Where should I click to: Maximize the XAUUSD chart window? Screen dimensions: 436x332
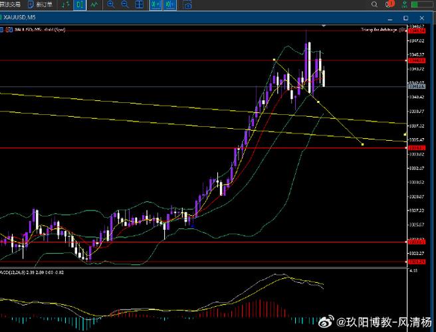tap(405, 18)
